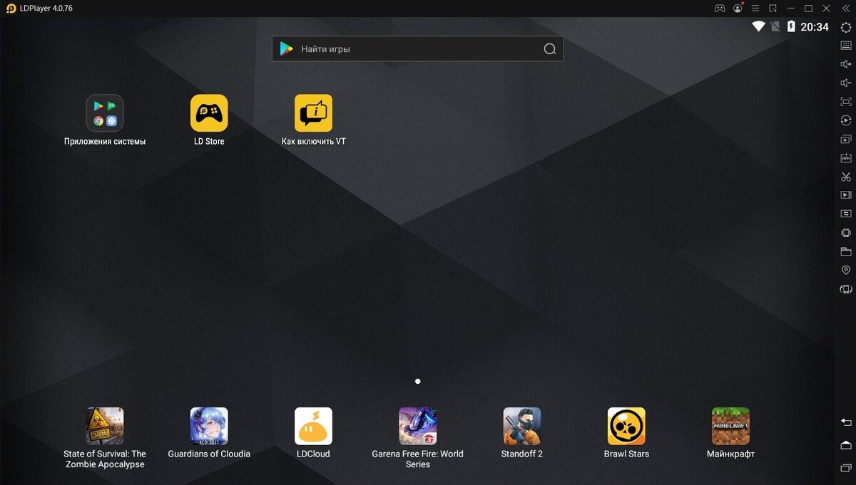Click the no-SIM status icon
The image size is (856, 485).
775,27
